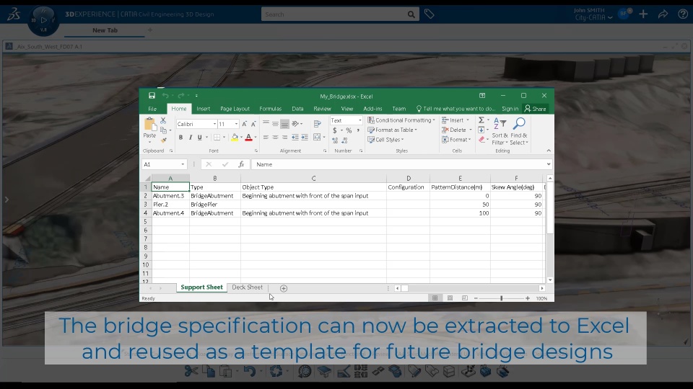
Task: Click the Share button in Excel
Action: coord(535,109)
